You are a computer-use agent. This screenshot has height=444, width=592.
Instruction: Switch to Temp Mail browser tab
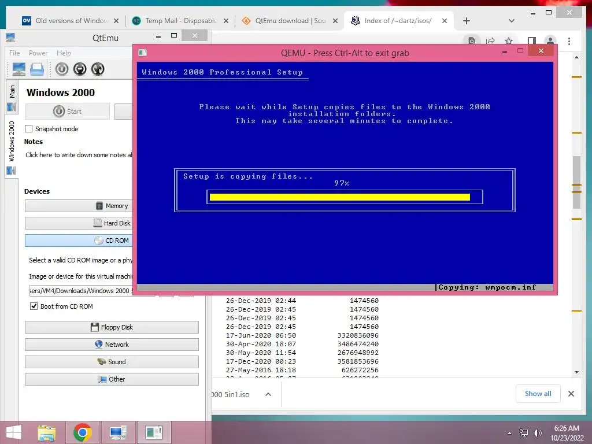point(179,21)
